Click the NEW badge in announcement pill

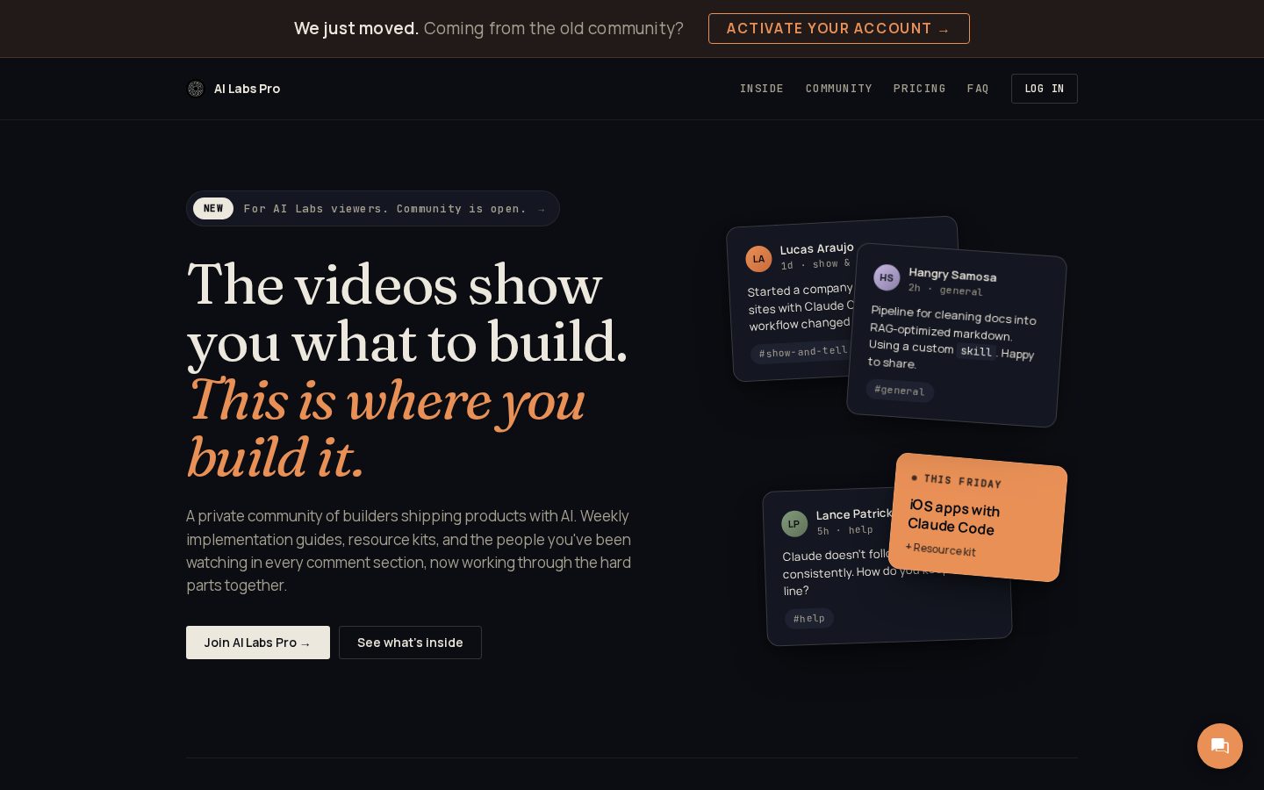tap(213, 208)
